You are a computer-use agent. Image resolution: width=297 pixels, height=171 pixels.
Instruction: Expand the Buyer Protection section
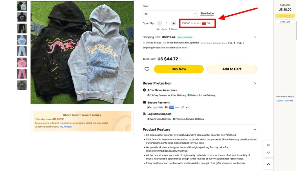pos(255,83)
